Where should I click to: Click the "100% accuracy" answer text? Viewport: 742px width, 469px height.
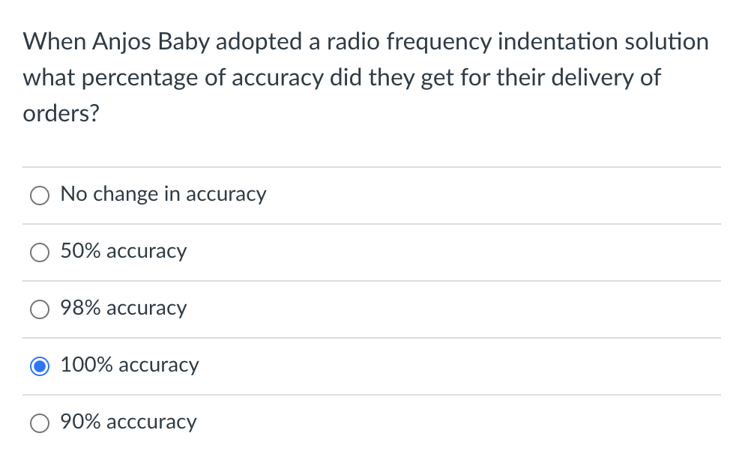[x=129, y=365]
